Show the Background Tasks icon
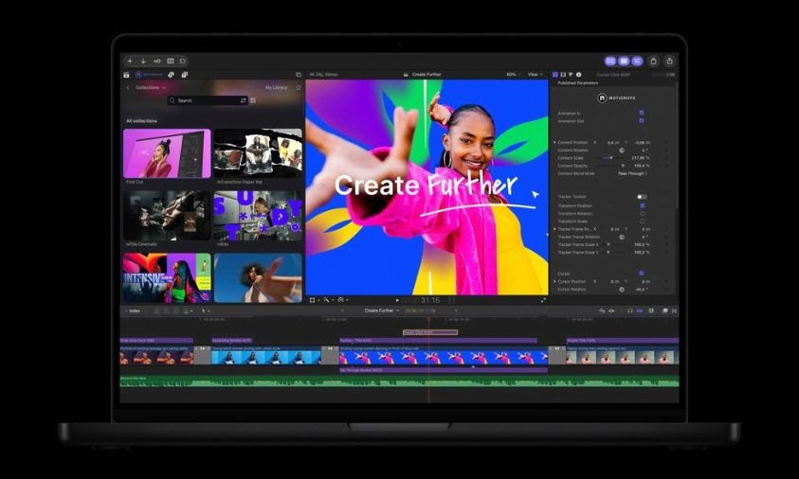Image resolution: width=799 pixels, height=479 pixels. [x=171, y=62]
